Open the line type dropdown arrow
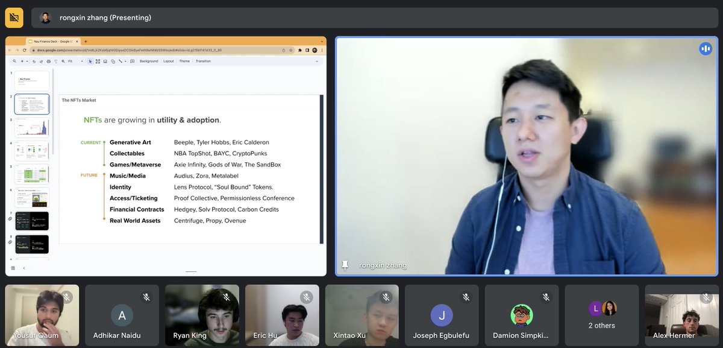723x348 pixels. (125, 61)
